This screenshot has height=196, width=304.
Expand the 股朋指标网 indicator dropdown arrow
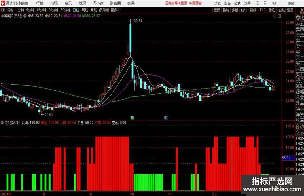3,123
